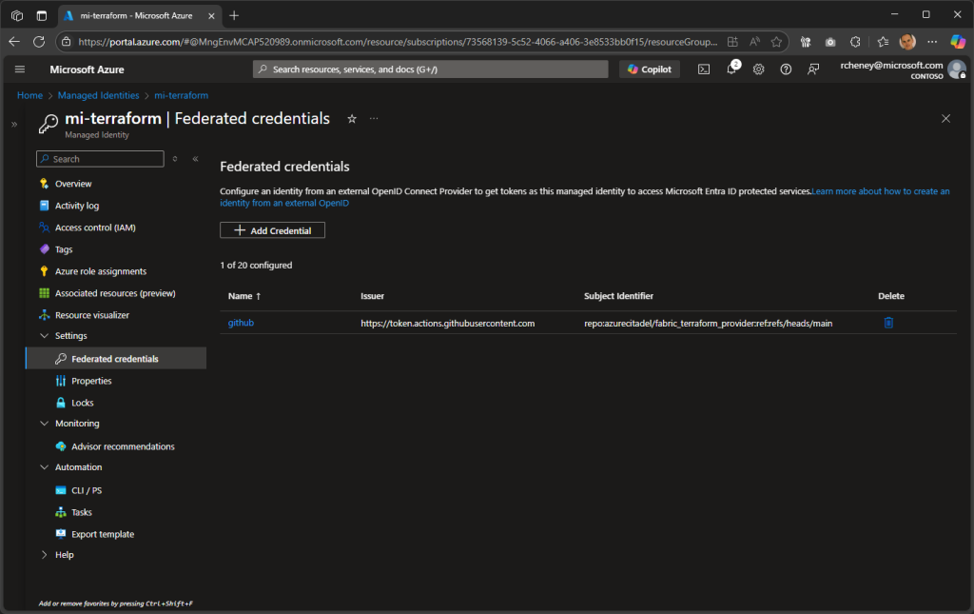The image size is (974, 614).
Task: Collapse the resource menu using the double chevron
Action: point(193,158)
